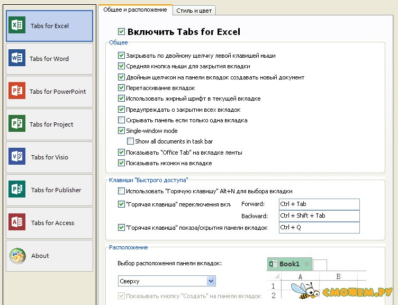
Task: Enable Alt+N hotkey for tab selection checkbox
Action: click(121, 191)
